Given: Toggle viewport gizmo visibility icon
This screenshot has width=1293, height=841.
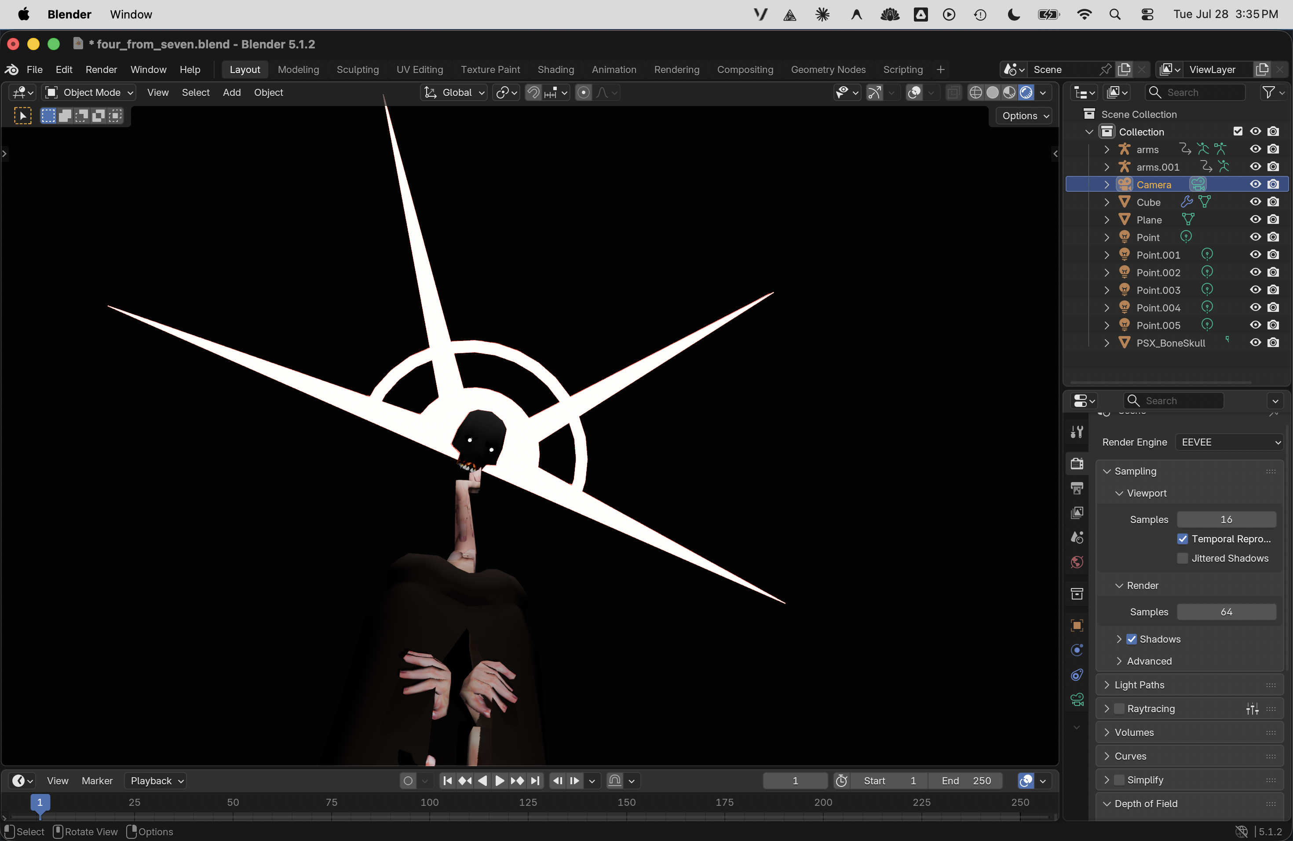Looking at the screenshot, I should [x=874, y=92].
